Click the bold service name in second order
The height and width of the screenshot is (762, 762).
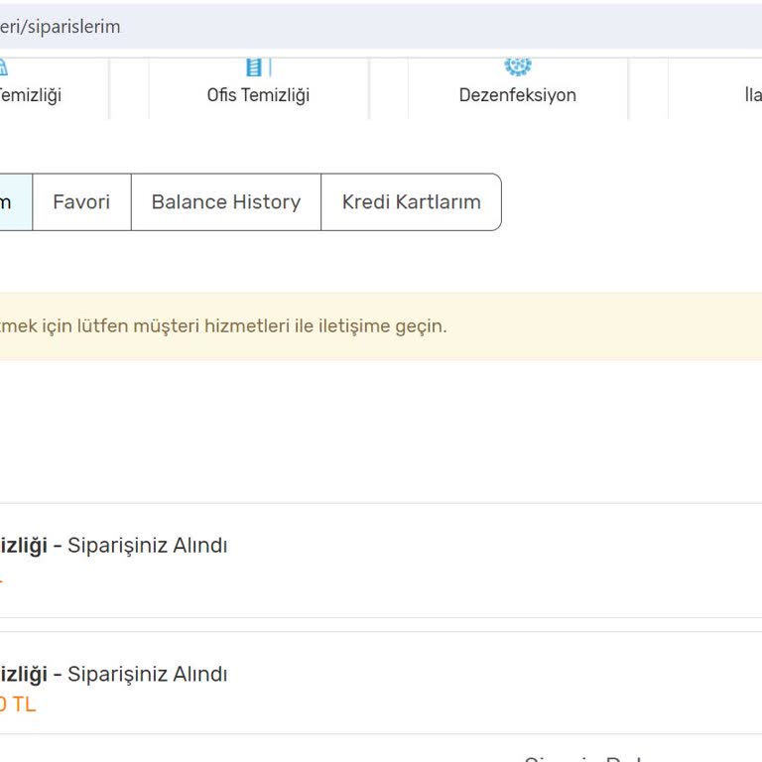tap(22, 675)
